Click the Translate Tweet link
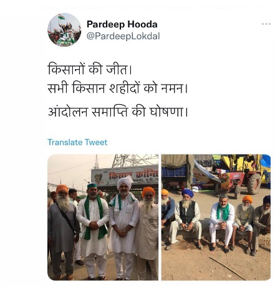The image size is (275, 286). tap(77, 142)
